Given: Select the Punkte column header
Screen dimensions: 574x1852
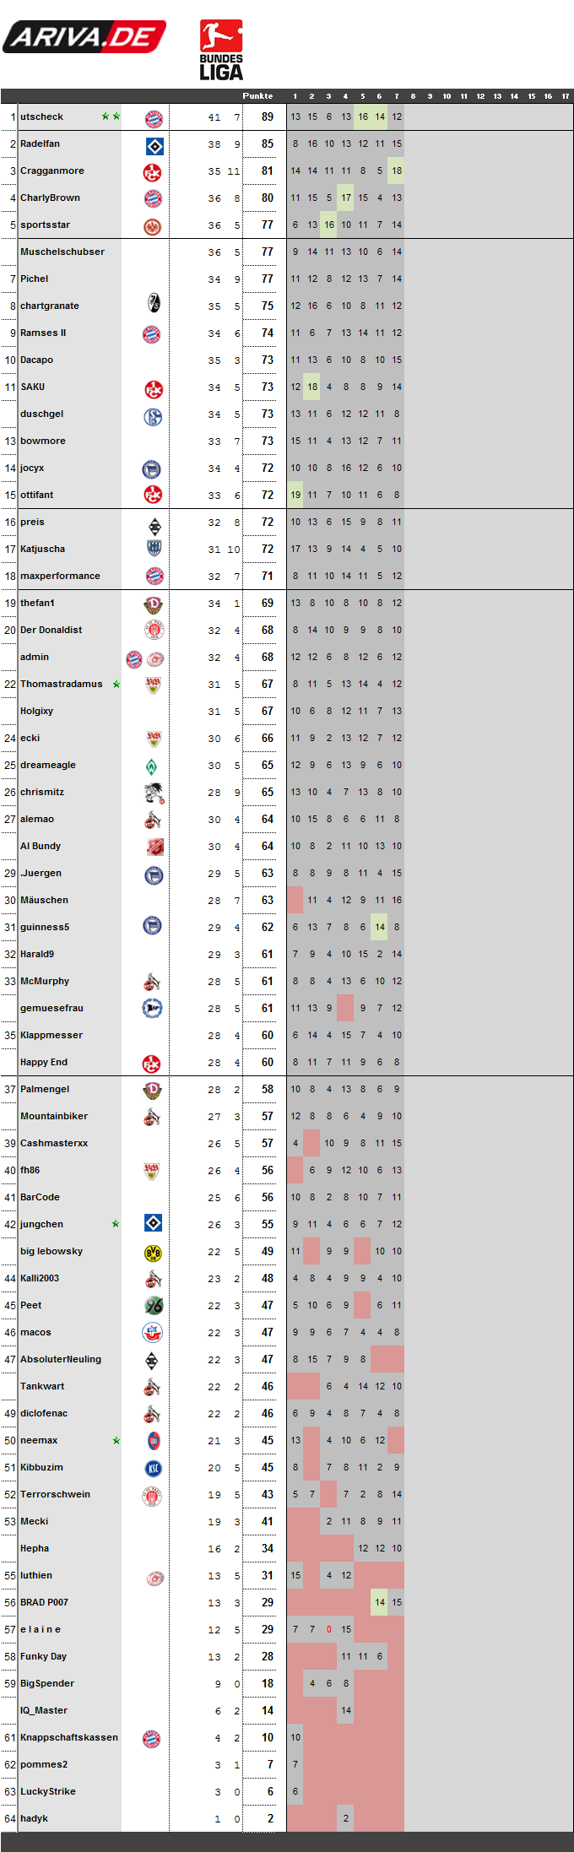Looking at the screenshot, I should [257, 95].
